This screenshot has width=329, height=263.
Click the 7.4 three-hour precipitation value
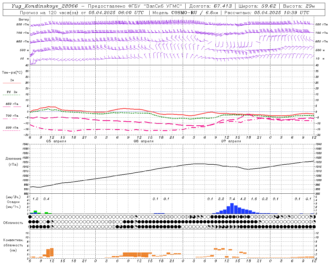(232, 199)
